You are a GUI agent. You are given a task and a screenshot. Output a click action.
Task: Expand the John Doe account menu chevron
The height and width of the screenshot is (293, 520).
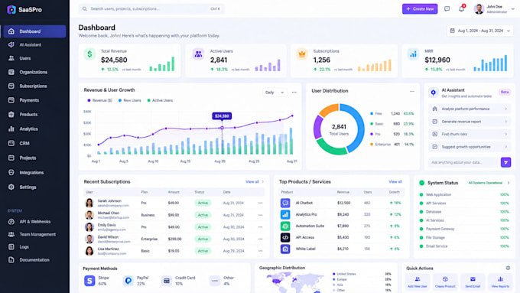click(x=512, y=9)
